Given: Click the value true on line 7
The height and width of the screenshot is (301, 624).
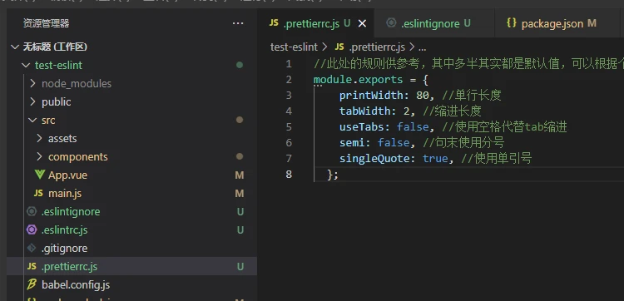Looking at the screenshot, I should pyautogui.click(x=435, y=159).
